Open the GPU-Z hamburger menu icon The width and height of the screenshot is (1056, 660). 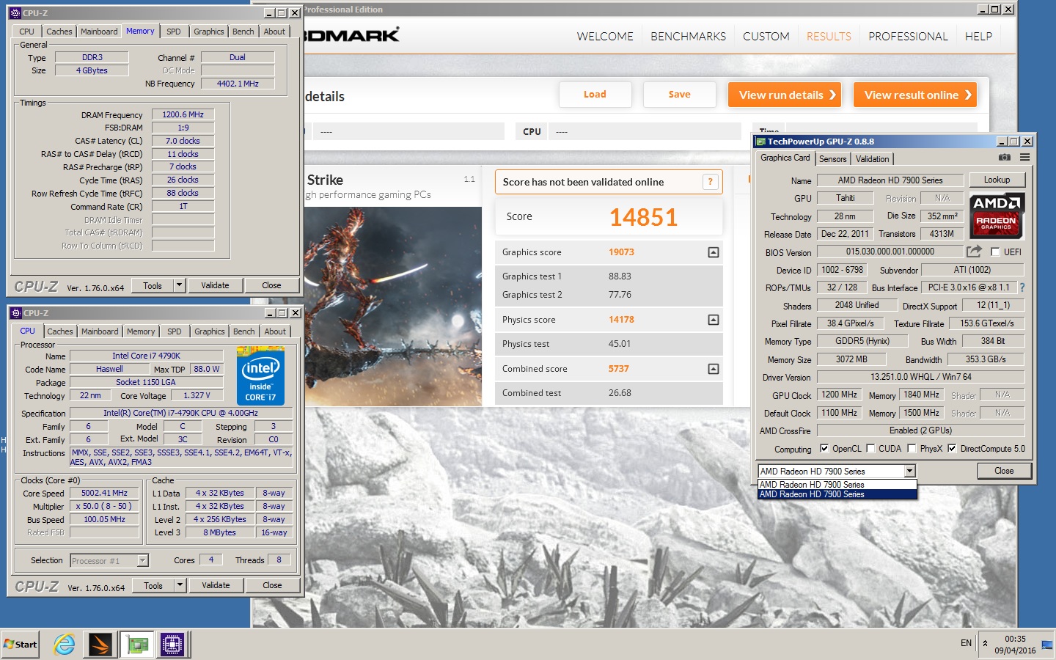(x=1024, y=158)
